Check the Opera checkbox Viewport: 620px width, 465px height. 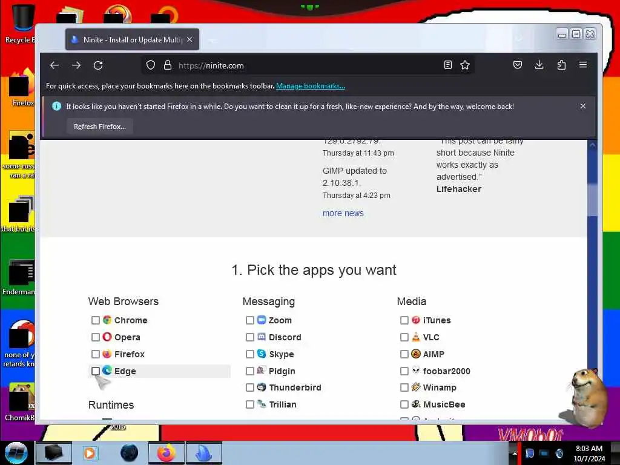pos(95,337)
